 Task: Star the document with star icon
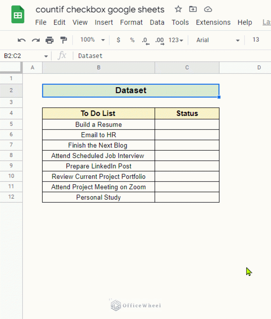point(179,10)
